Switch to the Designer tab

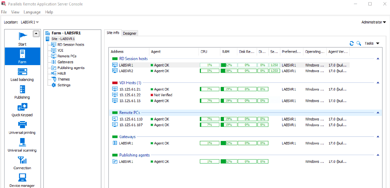pyautogui.click(x=130, y=33)
